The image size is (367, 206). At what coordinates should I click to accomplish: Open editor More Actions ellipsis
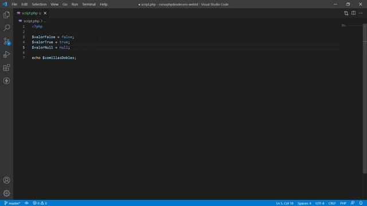tap(361, 13)
